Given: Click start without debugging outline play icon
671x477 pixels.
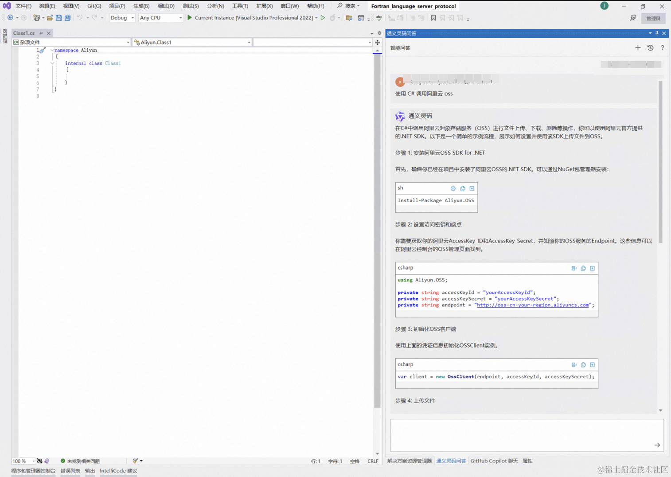Looking at the screenshot, I should tap(323, 18).
